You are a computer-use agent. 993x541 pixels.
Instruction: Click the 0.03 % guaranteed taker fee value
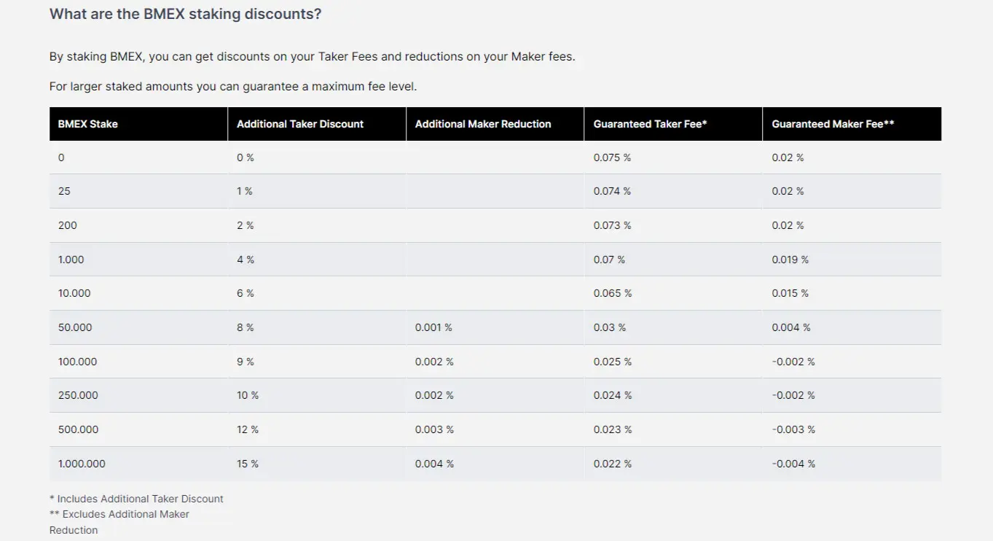point(610,327)
